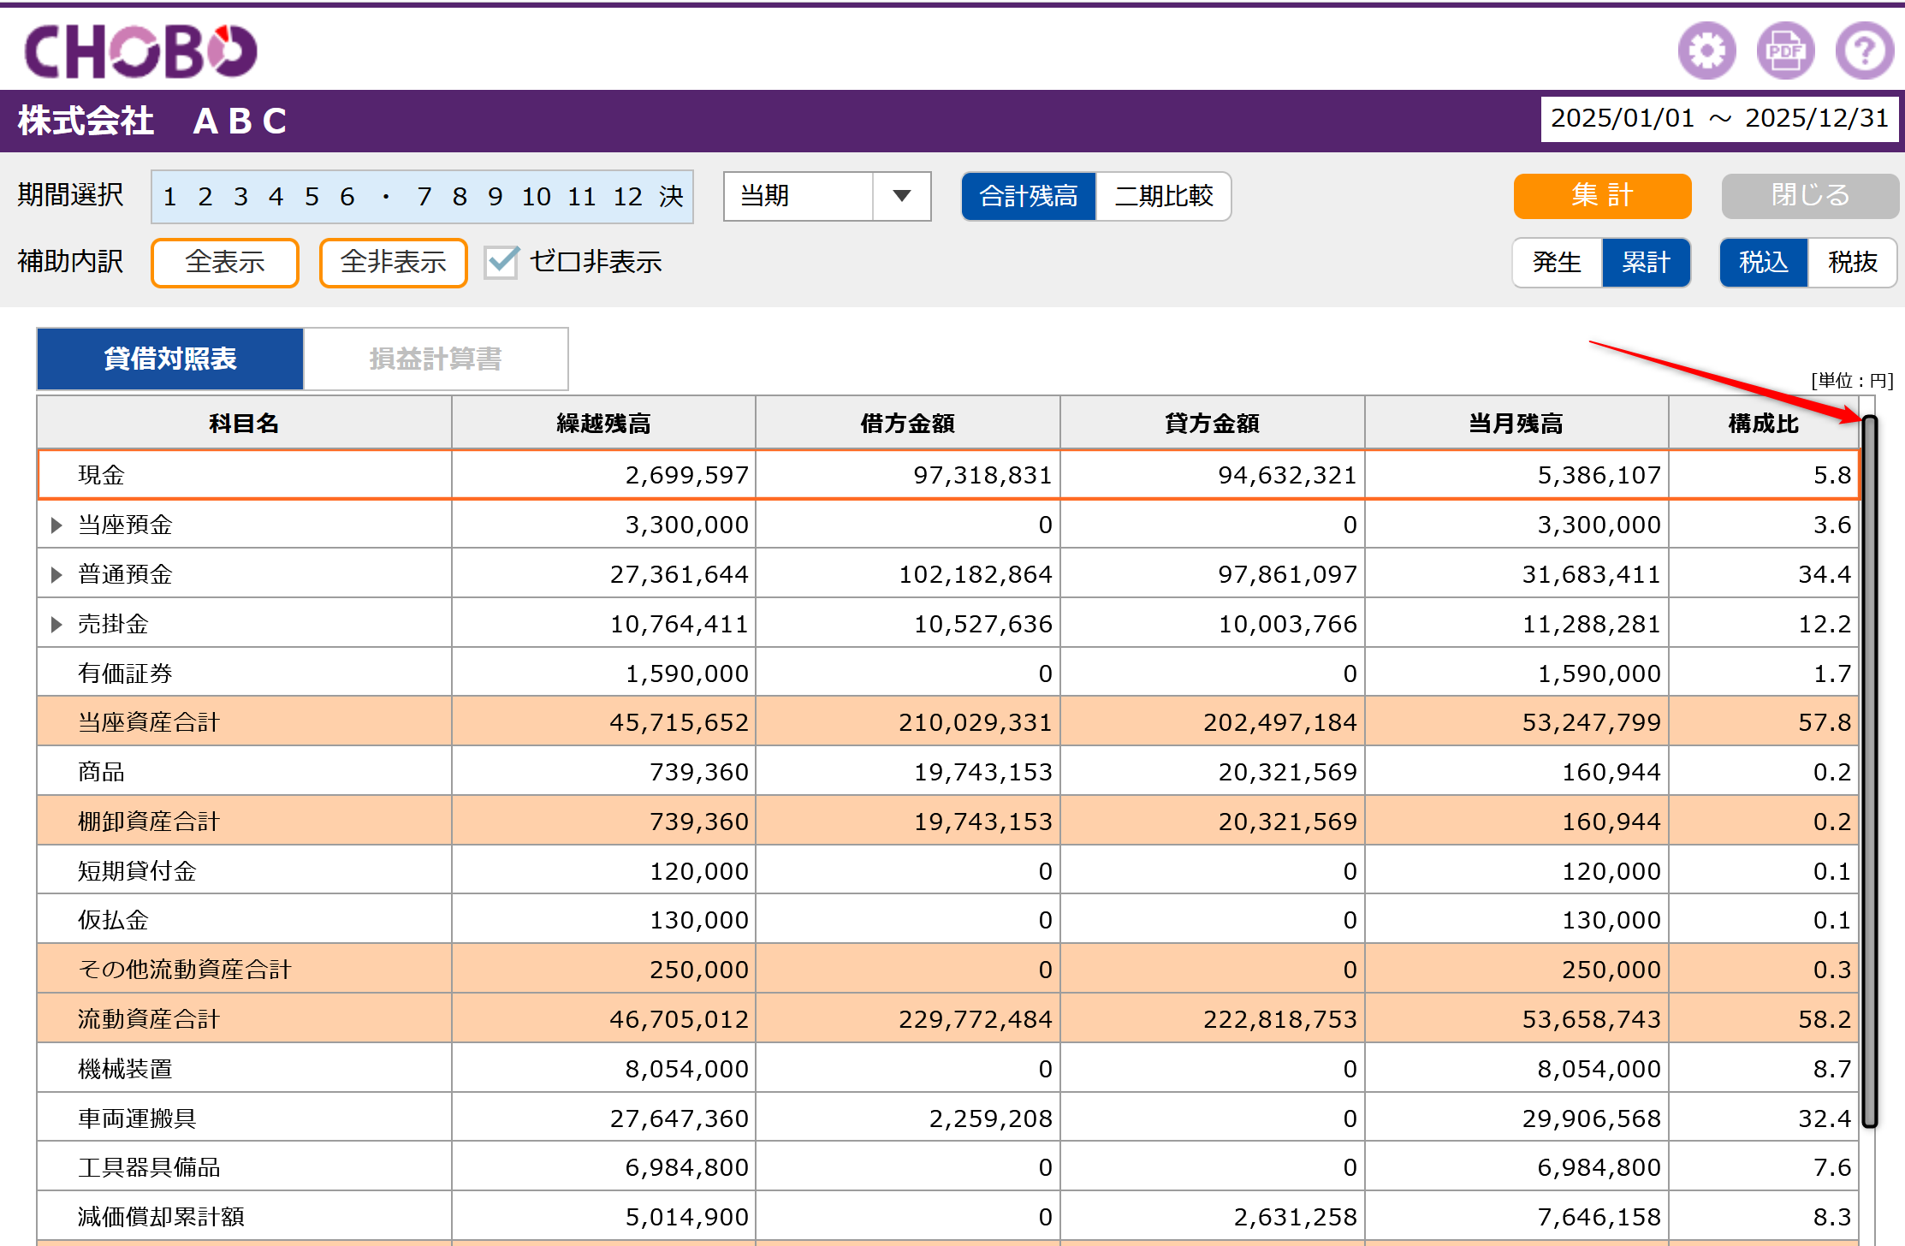Select month 10 in 期間選択
This screenshot has height=1246, width=1905.
coord(537,197)
